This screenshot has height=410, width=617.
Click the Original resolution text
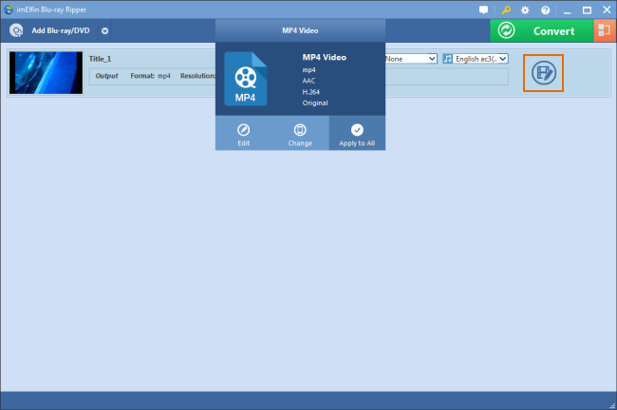tap(315, 103)
